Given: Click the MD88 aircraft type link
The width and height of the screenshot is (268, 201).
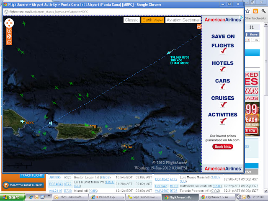Looking at the screenshot, I should point(174,186).
